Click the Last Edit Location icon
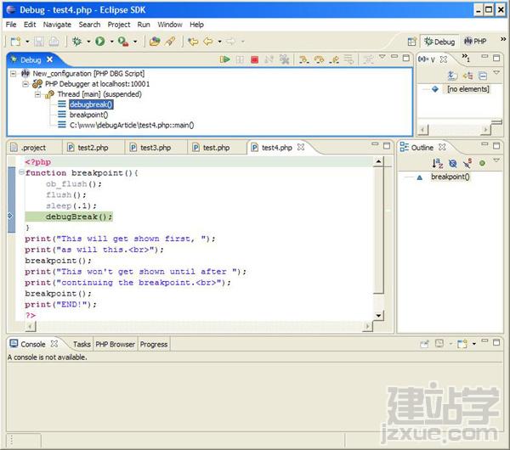 point(193,42)
